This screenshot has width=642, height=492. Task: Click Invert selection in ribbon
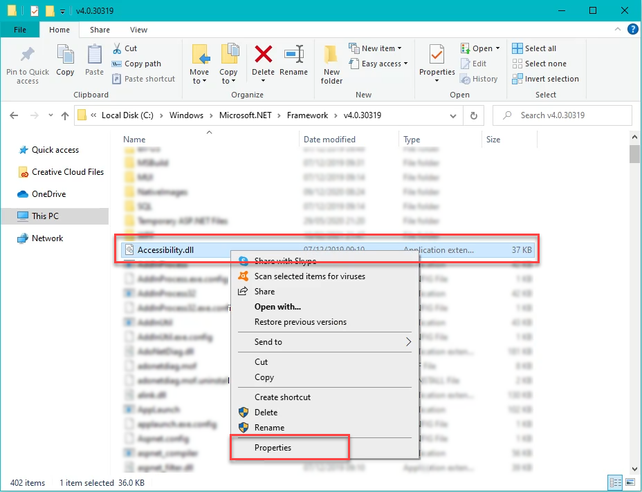click(545, 79)
